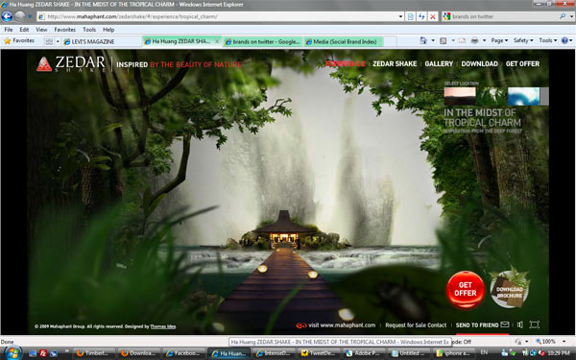Click the red GET OFFER round button
The image size is (576, 360).
[x=466, y=290]
